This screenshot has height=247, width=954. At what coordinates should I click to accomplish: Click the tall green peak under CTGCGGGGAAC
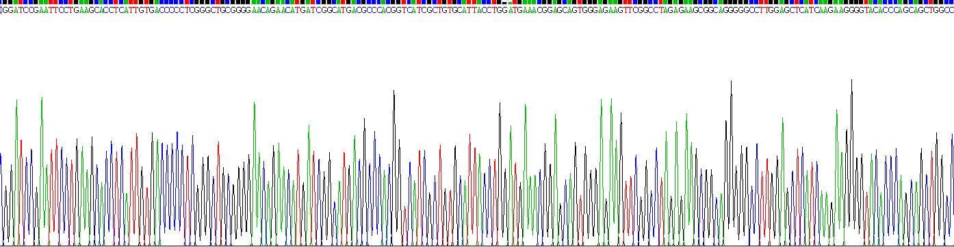[x=254, y=173]
